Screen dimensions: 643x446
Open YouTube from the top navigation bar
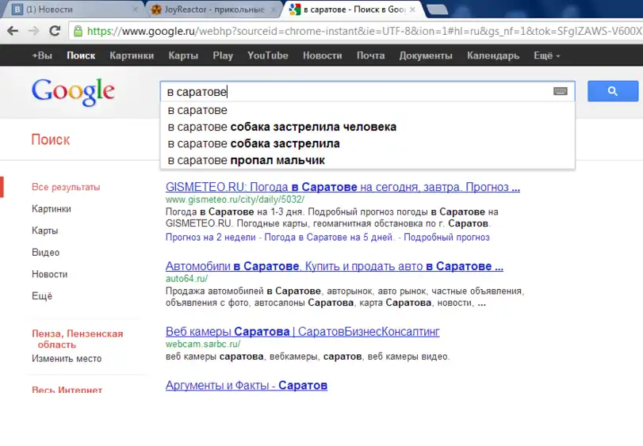coord(267,55)
